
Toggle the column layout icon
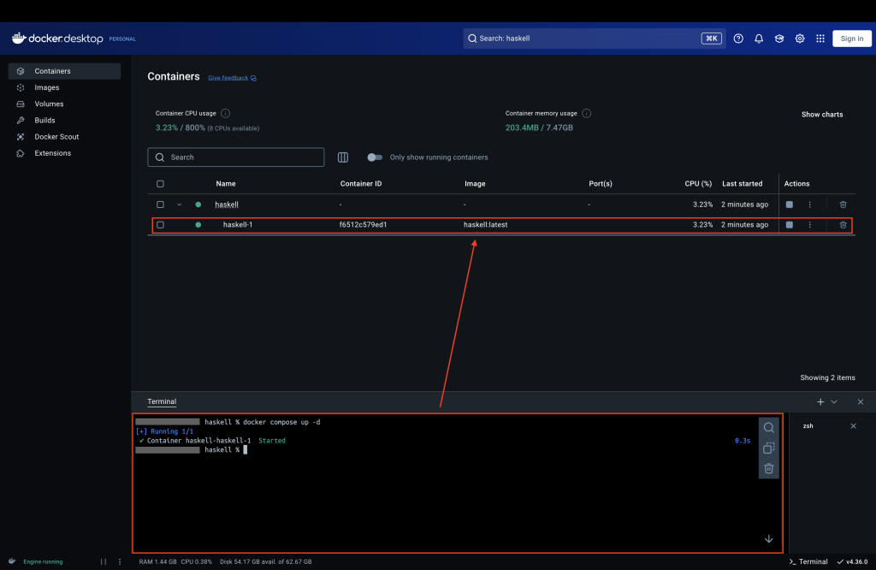pyautogui.click(x=343, y=157)
